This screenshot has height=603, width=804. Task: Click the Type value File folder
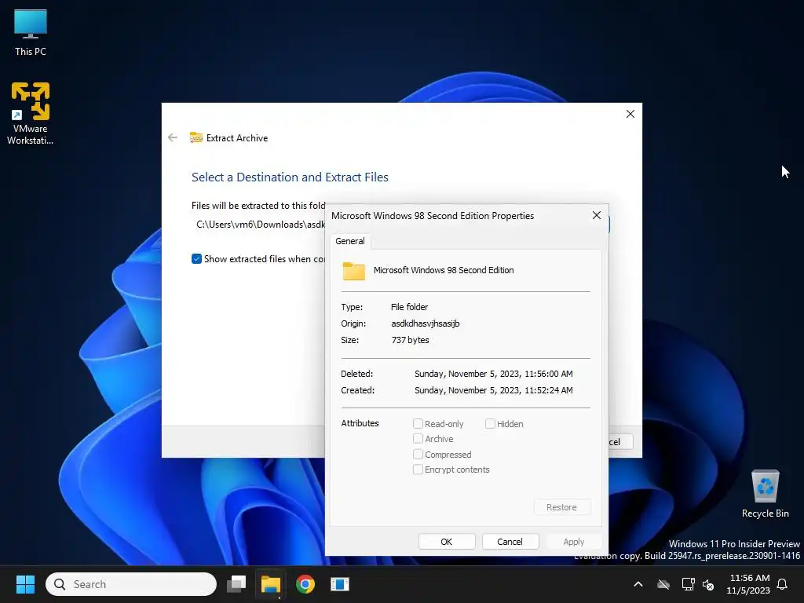click(x=409, y=307)
